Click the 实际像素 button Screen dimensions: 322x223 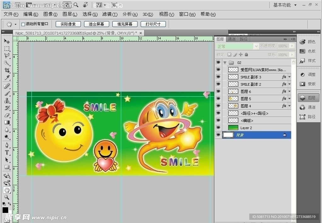click(68, 24)
